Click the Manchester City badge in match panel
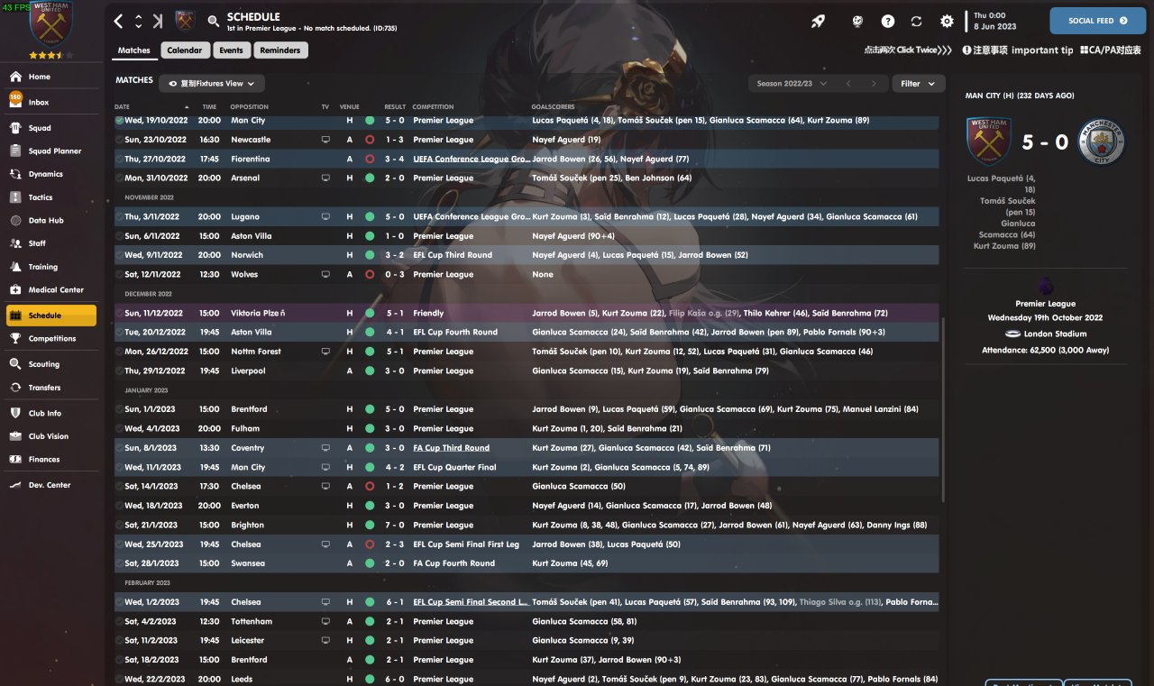Viewport: 1154px width, 686px height. 1101,142
